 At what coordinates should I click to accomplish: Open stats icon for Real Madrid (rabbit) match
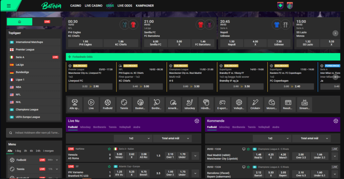pos(244,149)
